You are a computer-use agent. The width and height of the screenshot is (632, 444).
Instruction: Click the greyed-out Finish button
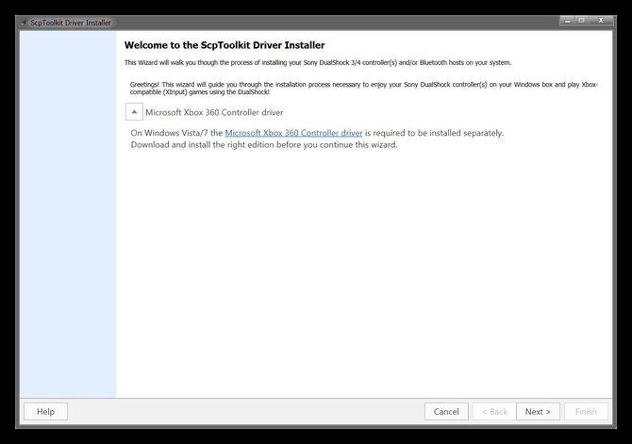point(586,411)
